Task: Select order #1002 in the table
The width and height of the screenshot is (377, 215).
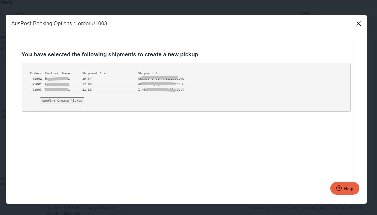Action: 37,79
